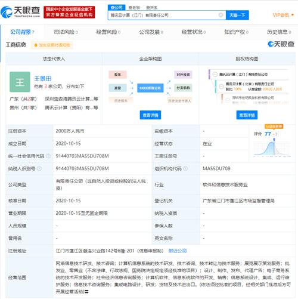Click 深圳宝安湾腾讯云计算 company link
This screenshot has width=298, height=299.
pyautogui.click(x=72, y=99)
